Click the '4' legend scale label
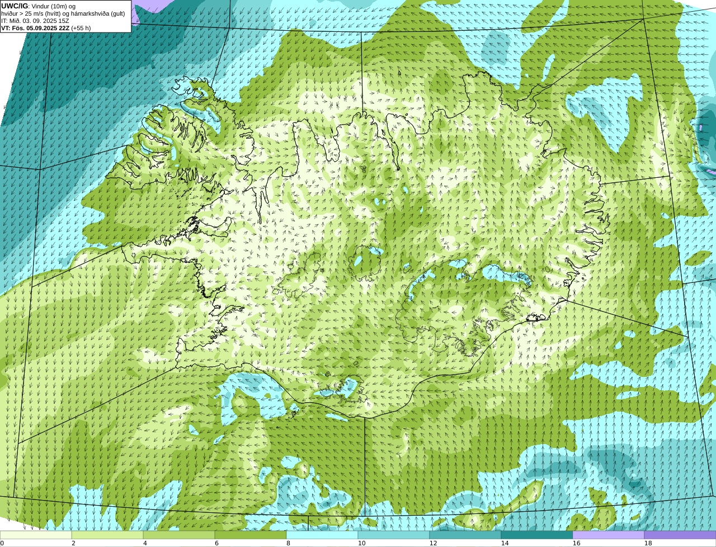This screenshot has height=547, width=716. pos(145,543)
